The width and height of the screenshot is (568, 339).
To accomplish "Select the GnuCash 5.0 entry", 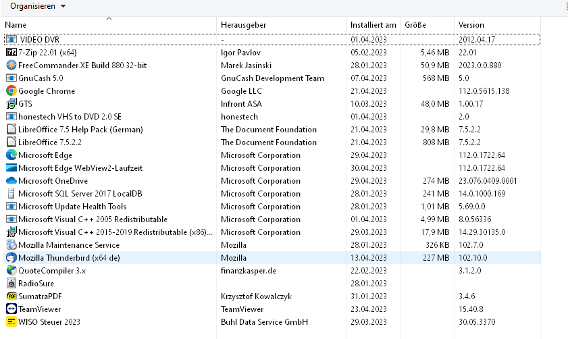I will 272,78.
